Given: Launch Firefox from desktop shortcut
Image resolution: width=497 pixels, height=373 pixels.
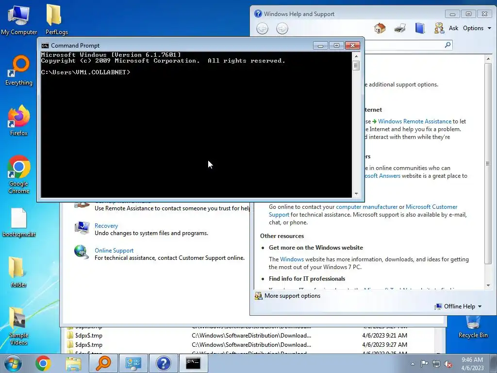Looking at the screenshot, I should point(19,120).
